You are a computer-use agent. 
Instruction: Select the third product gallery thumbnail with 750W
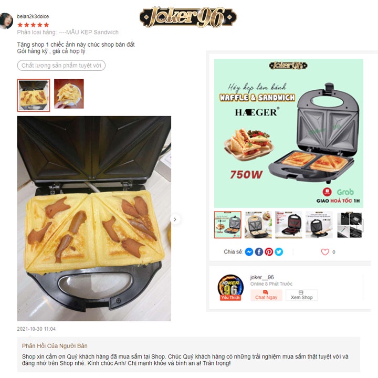[289, 225]
